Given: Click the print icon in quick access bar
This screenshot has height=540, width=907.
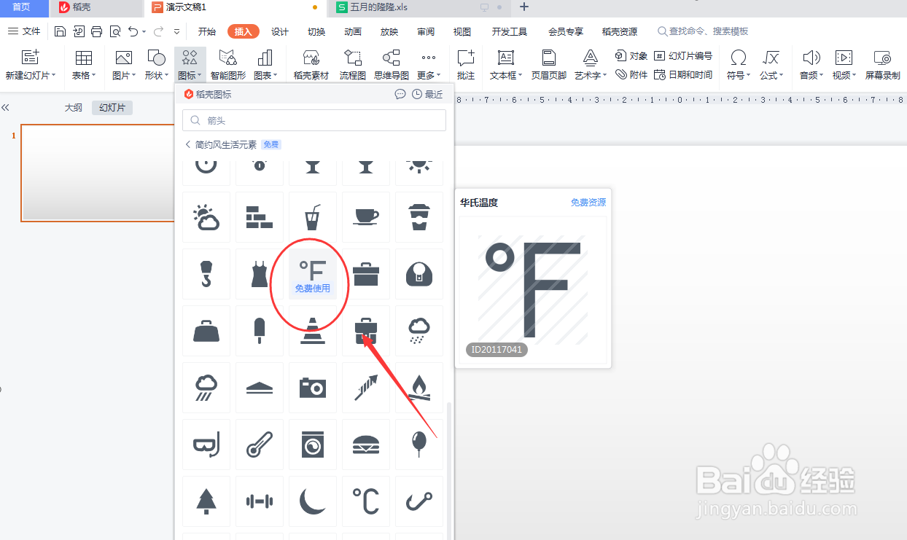Looking at the screenshot, I should pos(96,31).
